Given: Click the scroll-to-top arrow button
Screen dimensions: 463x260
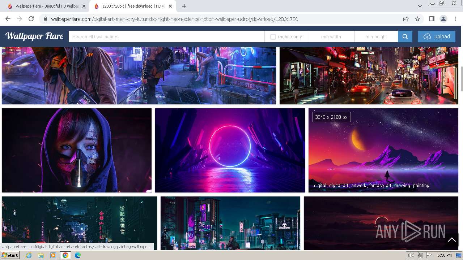Looking at the screenshot, I should click(x=451, y=239).
